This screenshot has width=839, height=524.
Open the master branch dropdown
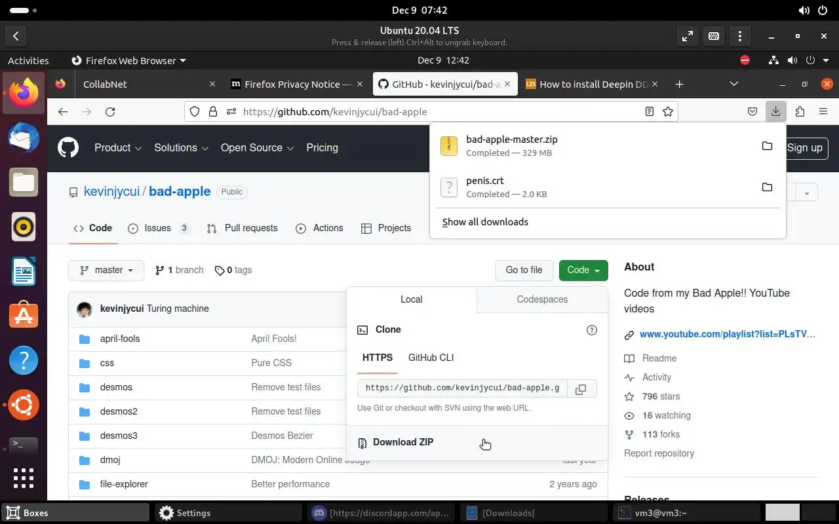coord(106,270)
